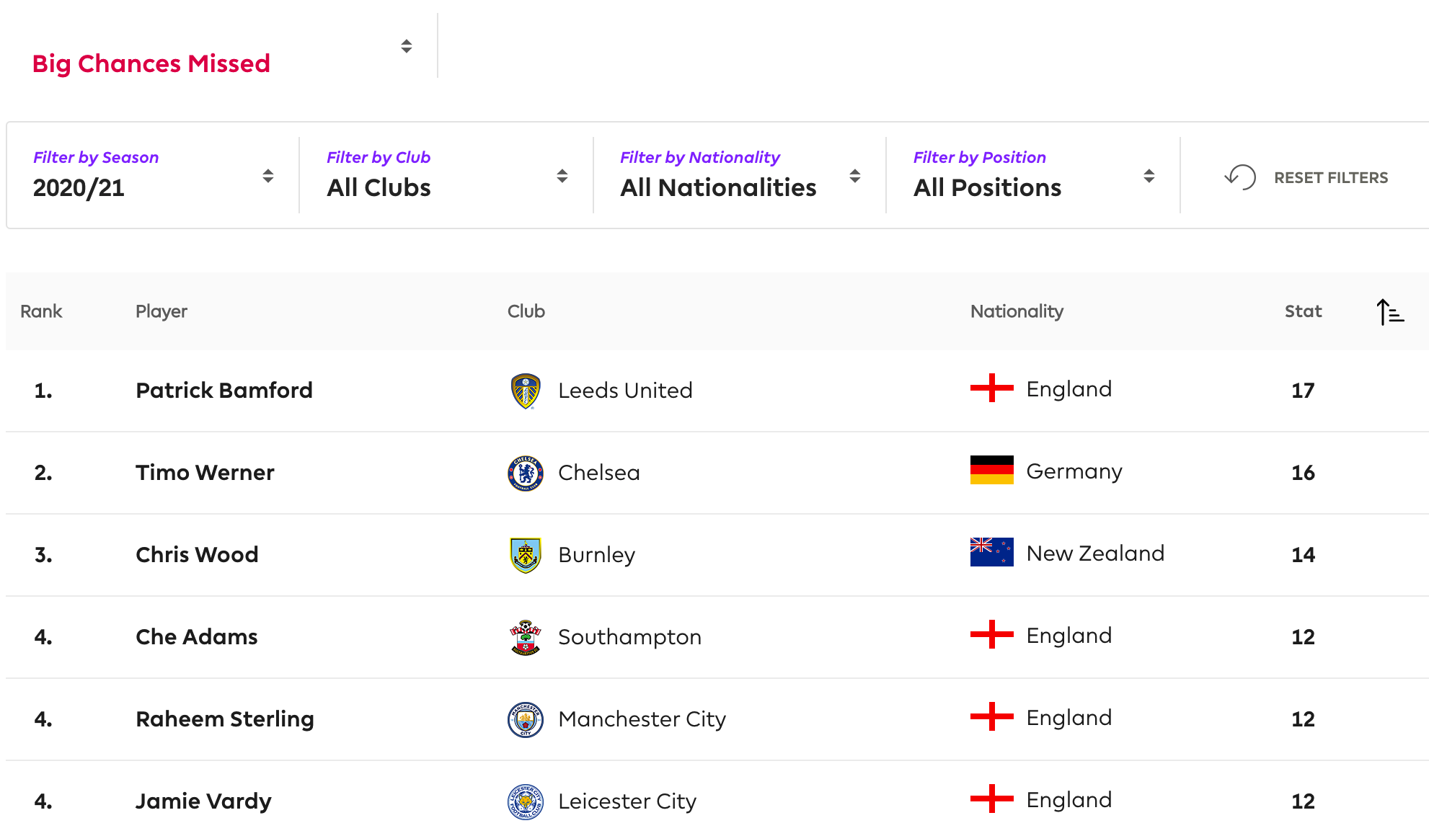Image resolution: width=1429 pixels, height=836 pixels.
Task: Click the RESET FILTERS button
Action: point(1306,177)
